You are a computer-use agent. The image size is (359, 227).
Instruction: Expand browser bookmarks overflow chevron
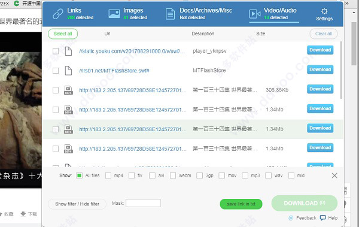coord(347,3)
